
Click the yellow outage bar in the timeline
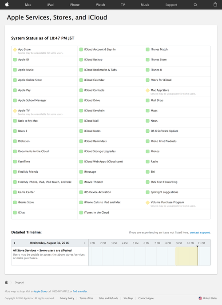coord(186,256)
